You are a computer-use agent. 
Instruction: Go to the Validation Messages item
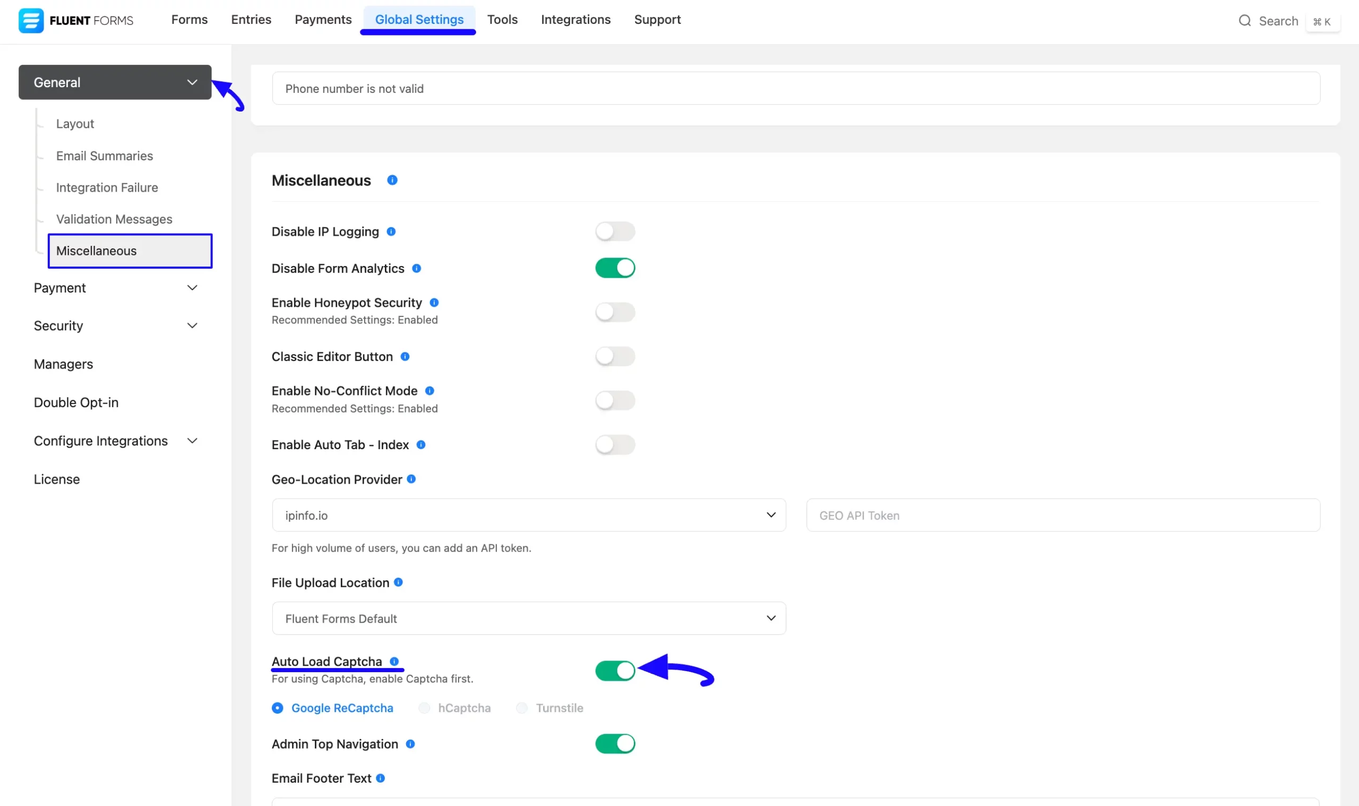(x=114, y=219)
